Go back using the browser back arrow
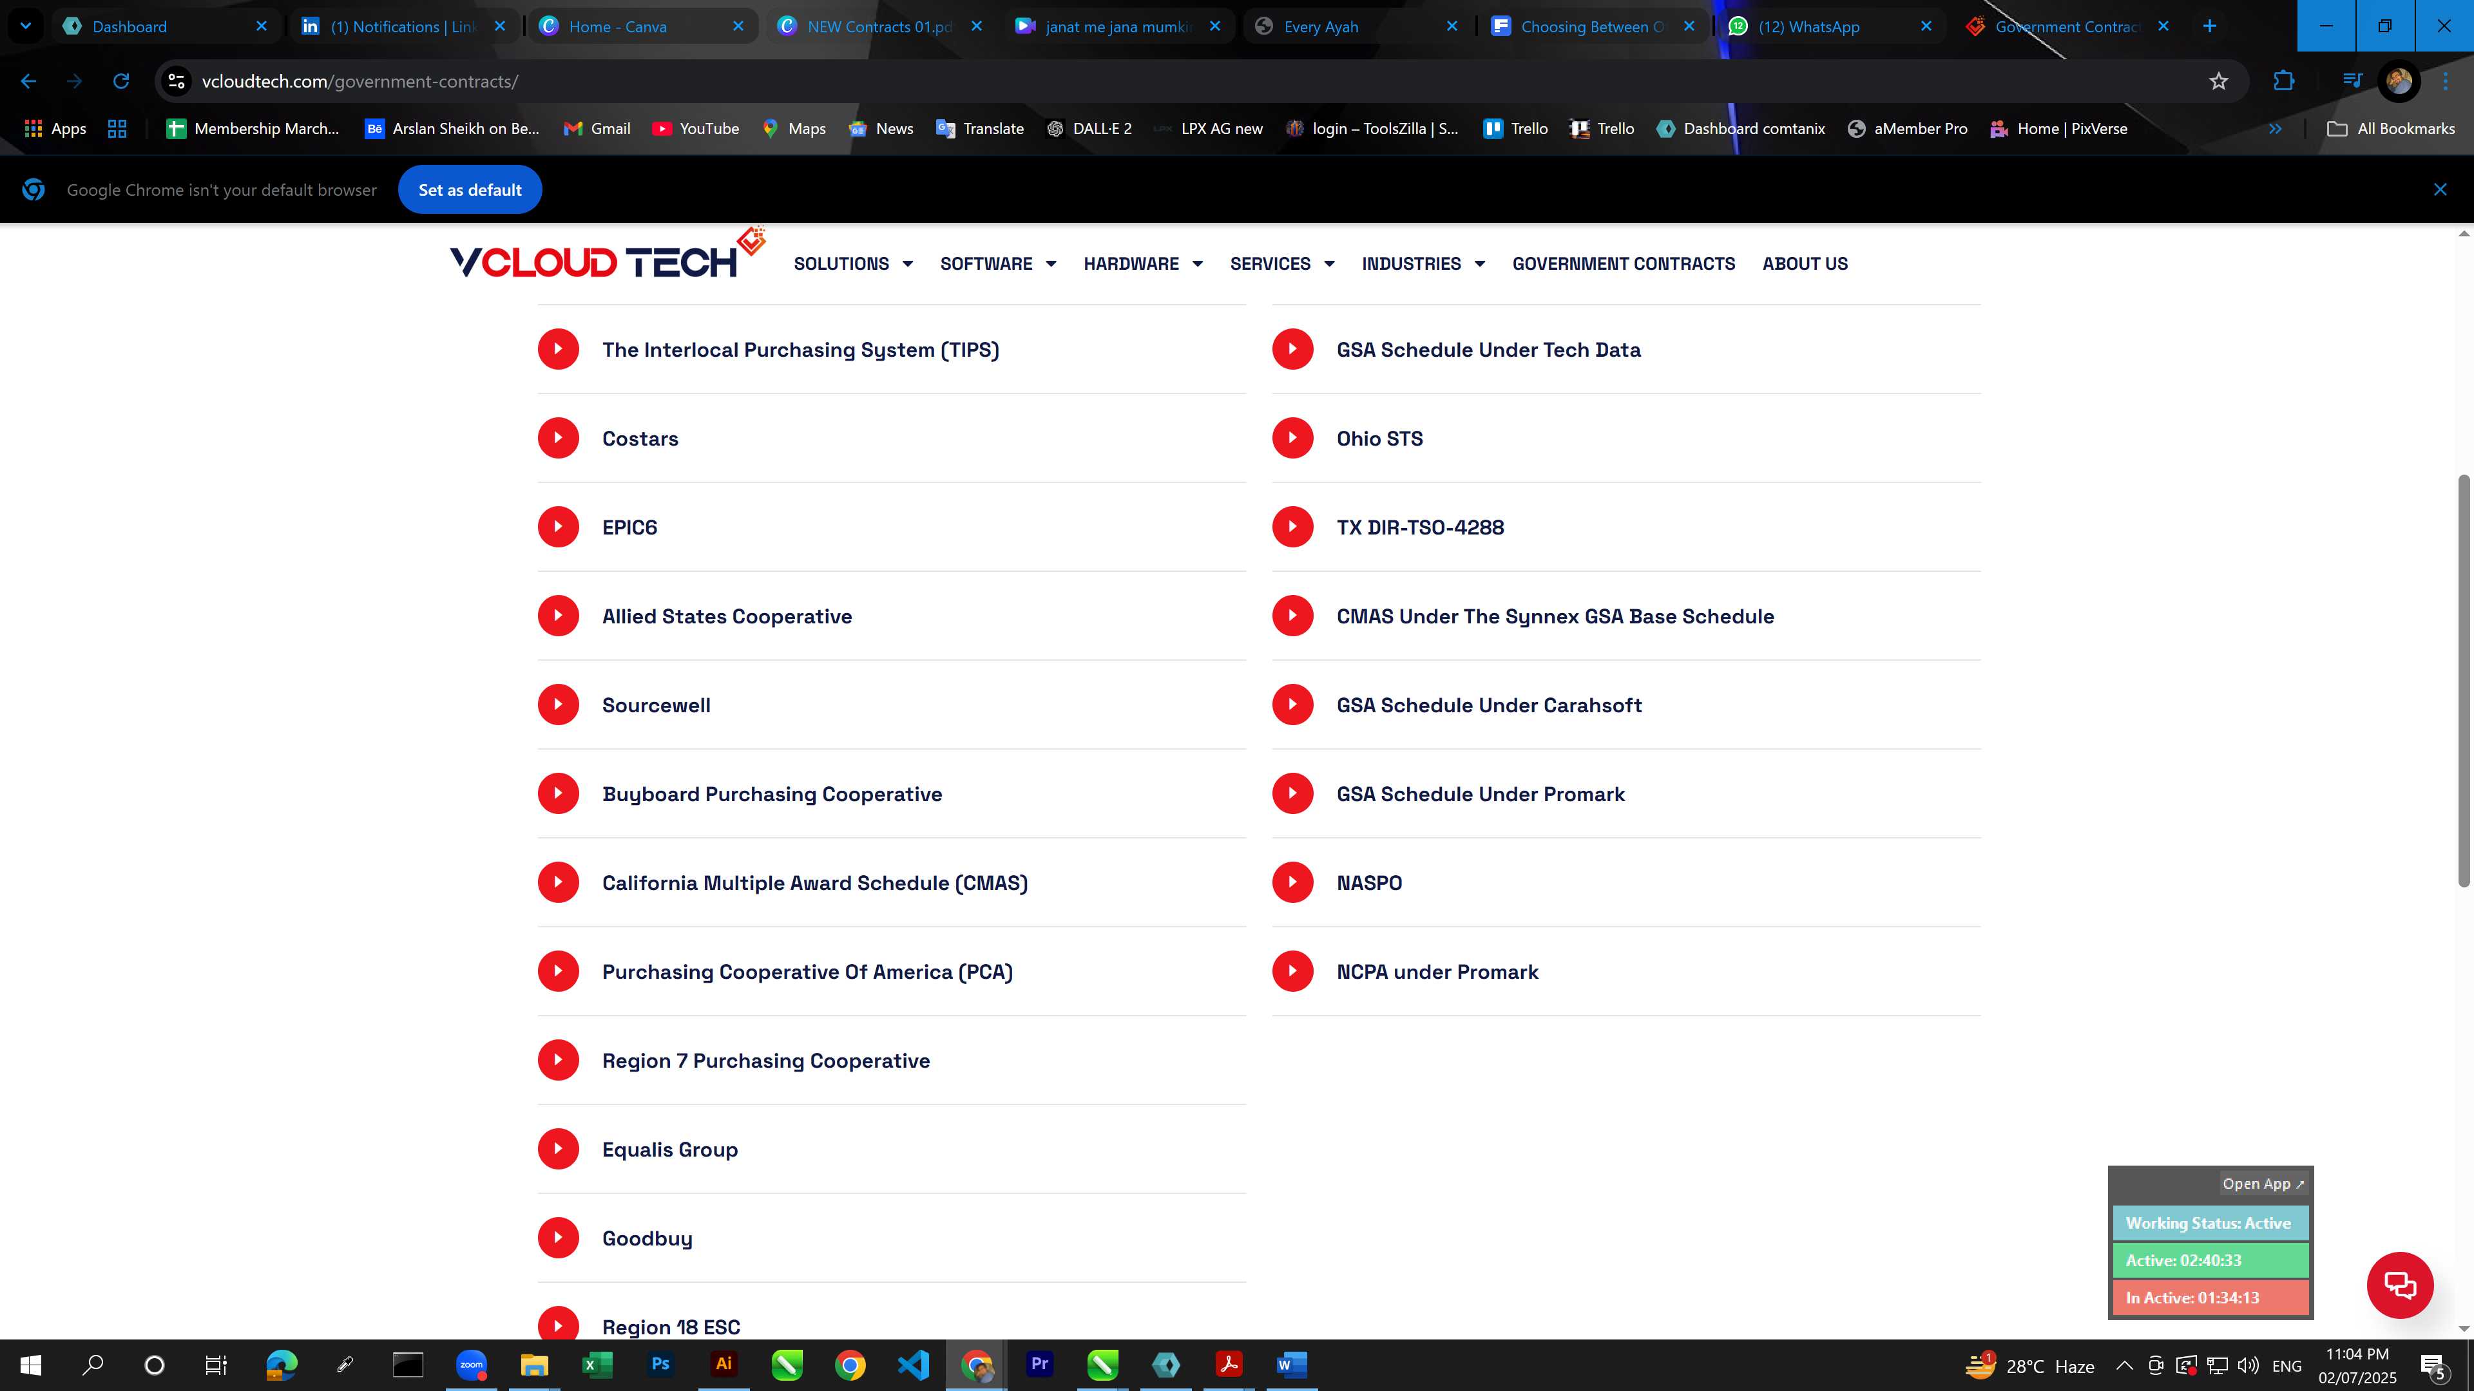2474x1391 pixels. click(29, 82)
